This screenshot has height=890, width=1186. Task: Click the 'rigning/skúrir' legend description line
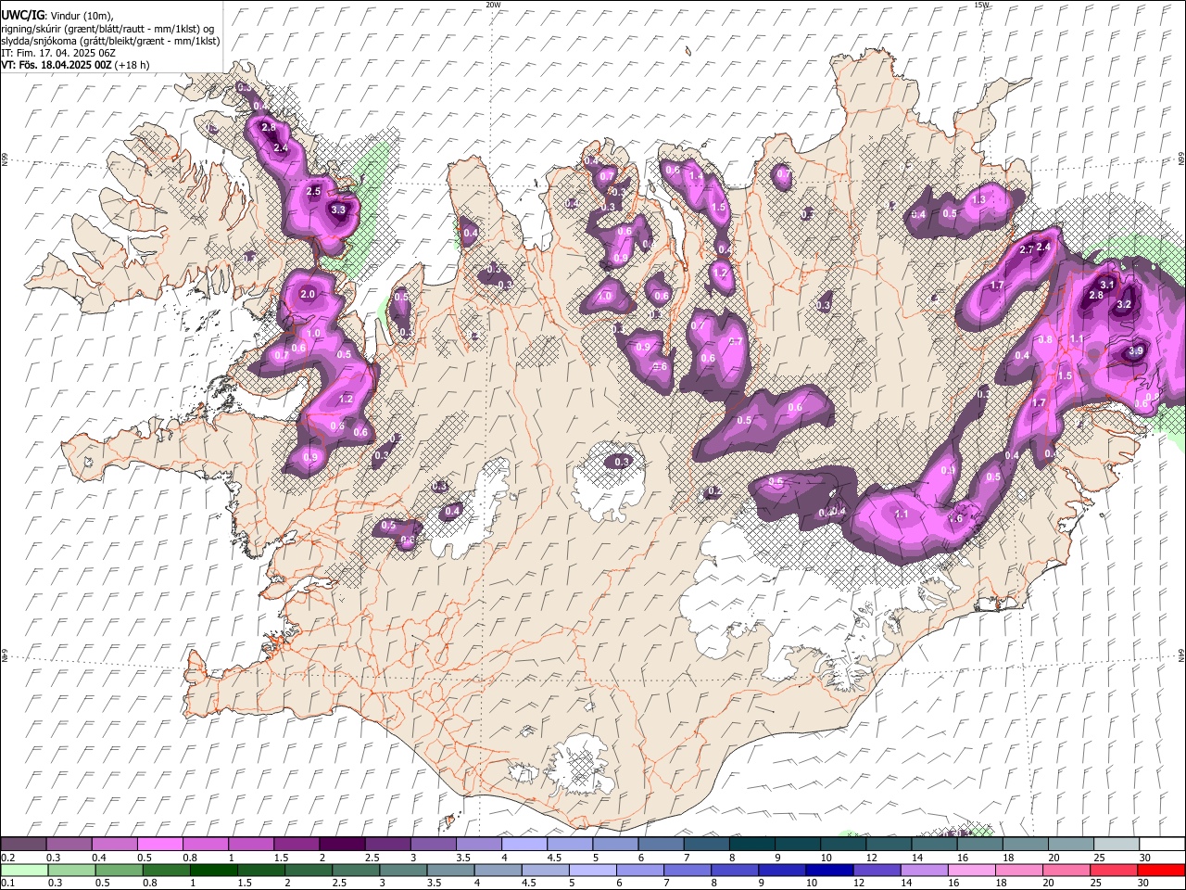[x=107, y=28]
